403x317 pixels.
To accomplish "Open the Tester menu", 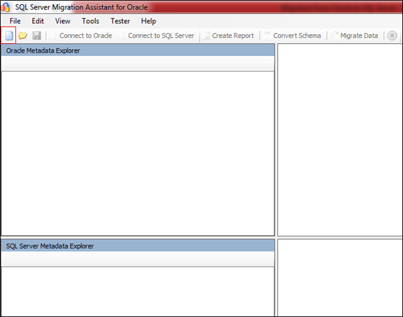I will (120, 21).
